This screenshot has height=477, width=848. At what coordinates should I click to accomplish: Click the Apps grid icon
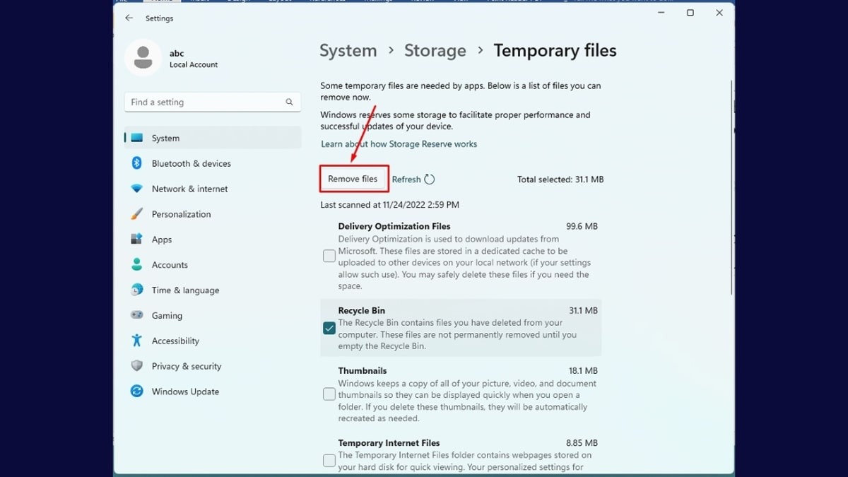click(137, 240)
